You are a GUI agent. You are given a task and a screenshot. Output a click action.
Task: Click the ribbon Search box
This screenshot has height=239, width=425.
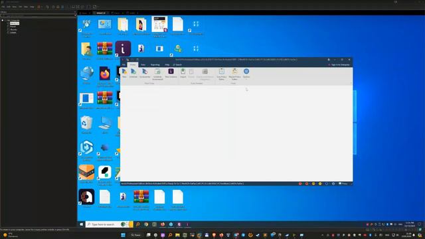177,65
